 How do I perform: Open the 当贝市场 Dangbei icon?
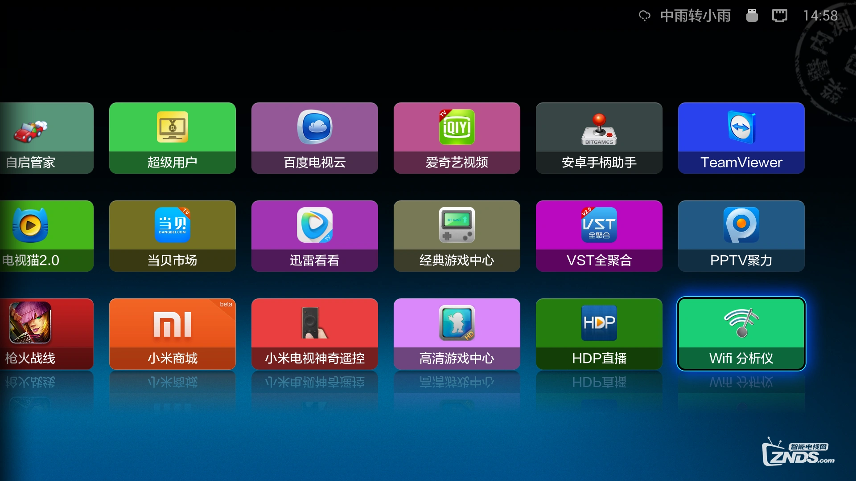coord(173,225)
